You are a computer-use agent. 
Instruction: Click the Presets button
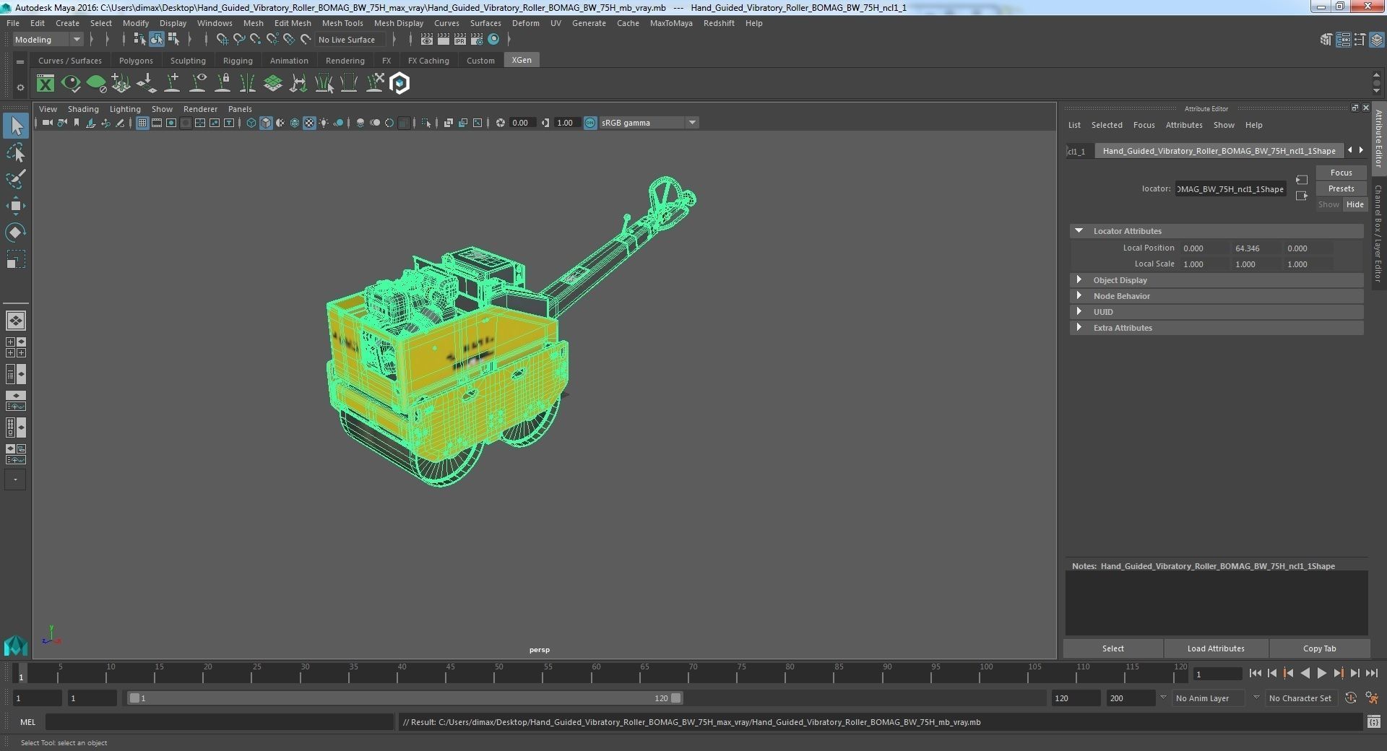click(1341, 188)
